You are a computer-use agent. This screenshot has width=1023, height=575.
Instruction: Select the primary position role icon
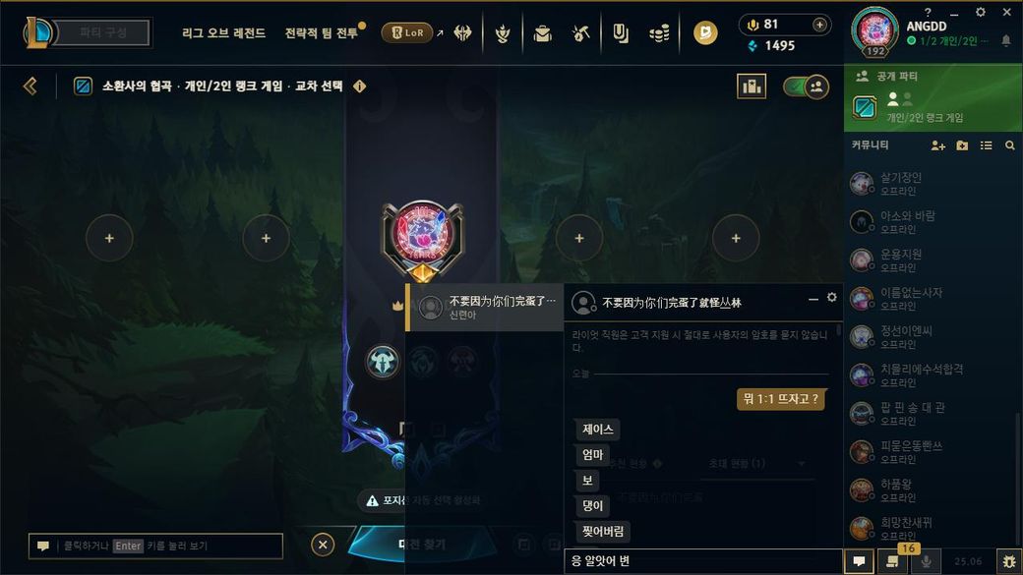(x=383, y=361)
